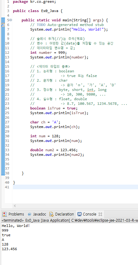
Task: Click the underlined word int in comment line 20
Action: pos(90,90)
